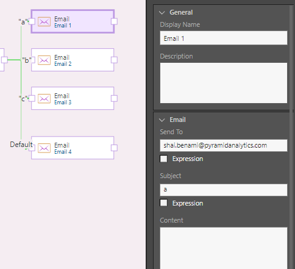Enable Expression checkbox under Send To
Viewport: 295px width, 269px height.
coord(163,159)
